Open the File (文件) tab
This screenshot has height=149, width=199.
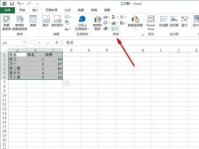click(x=7, y=10)
